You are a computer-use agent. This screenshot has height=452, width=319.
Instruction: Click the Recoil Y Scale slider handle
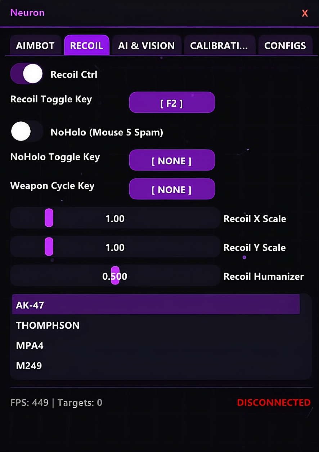point(49,247)
